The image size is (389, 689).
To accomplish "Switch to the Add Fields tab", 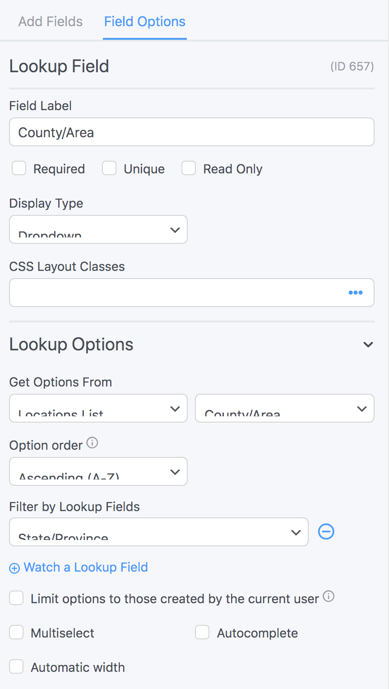I will 51,22.
